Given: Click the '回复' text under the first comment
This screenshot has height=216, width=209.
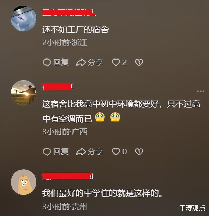Looking at the screenshot, I should click(61, 62).
